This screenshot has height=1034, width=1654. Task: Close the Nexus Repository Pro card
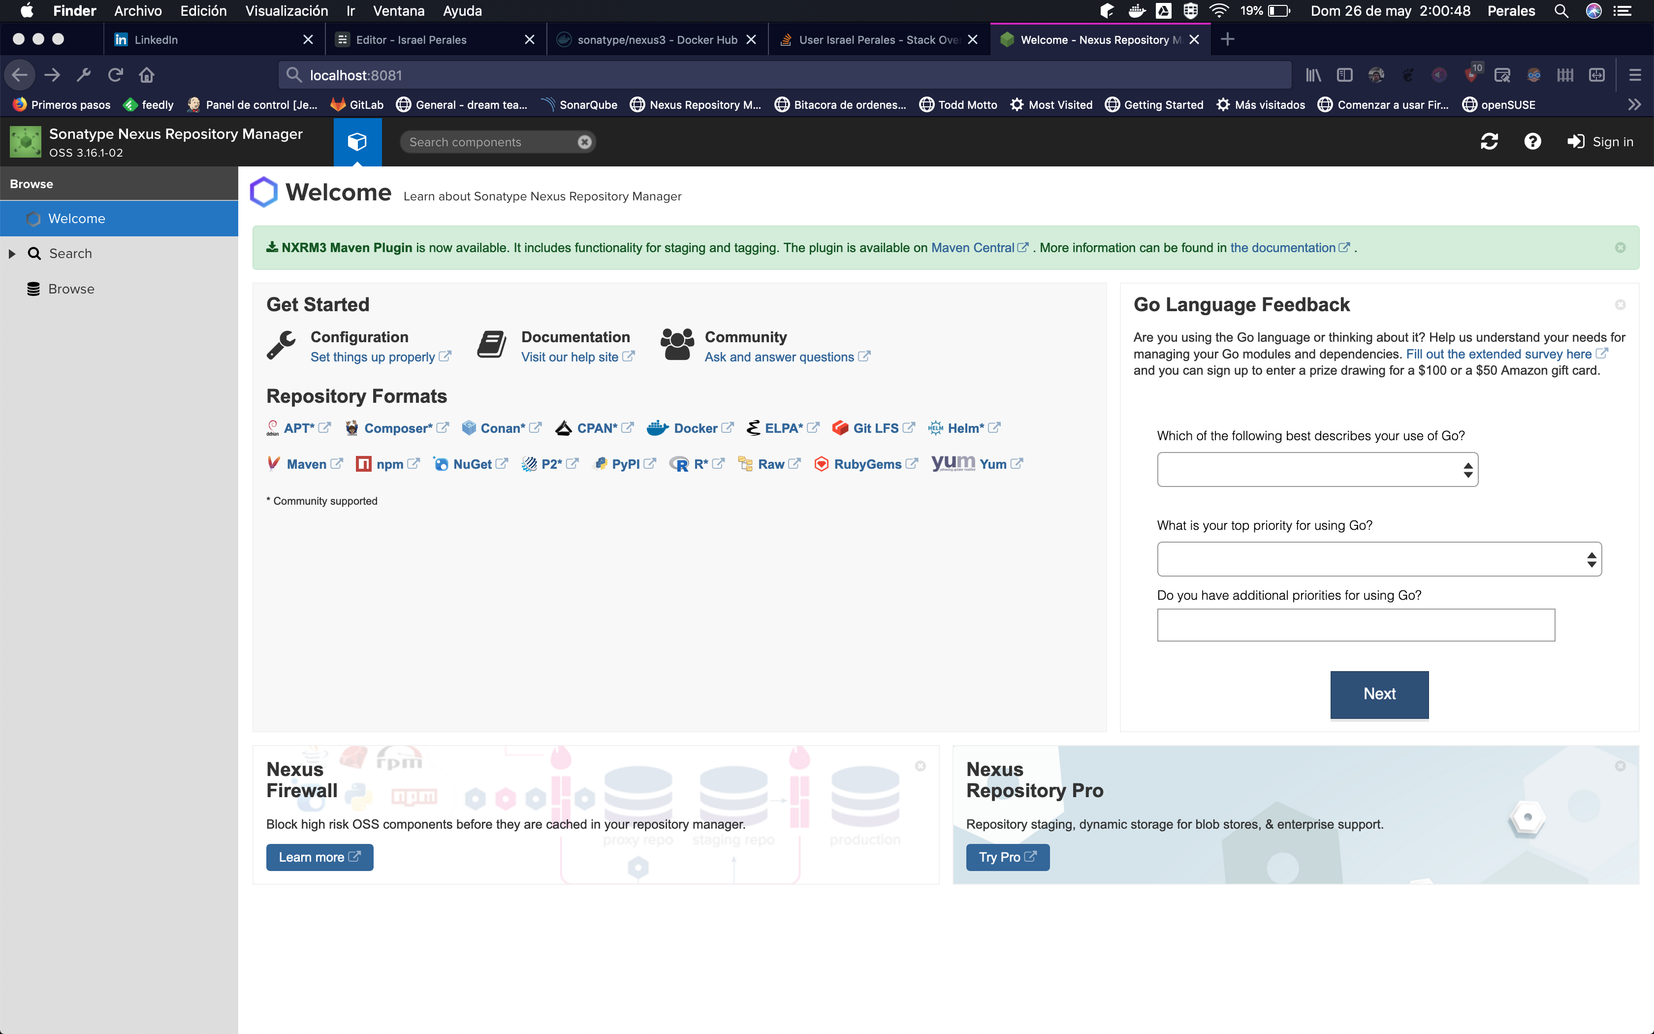coord(1621,766)
